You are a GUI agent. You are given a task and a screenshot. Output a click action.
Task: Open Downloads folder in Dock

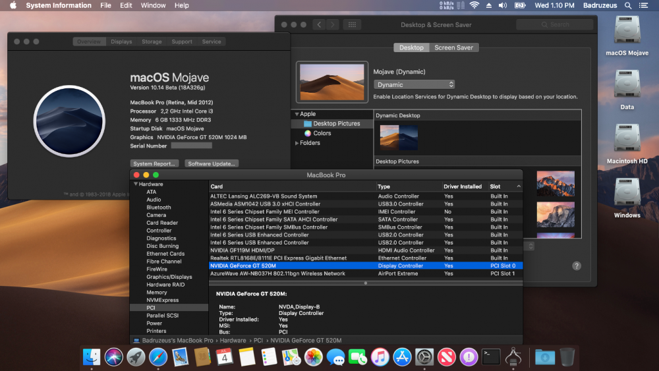tap(545, 357)
